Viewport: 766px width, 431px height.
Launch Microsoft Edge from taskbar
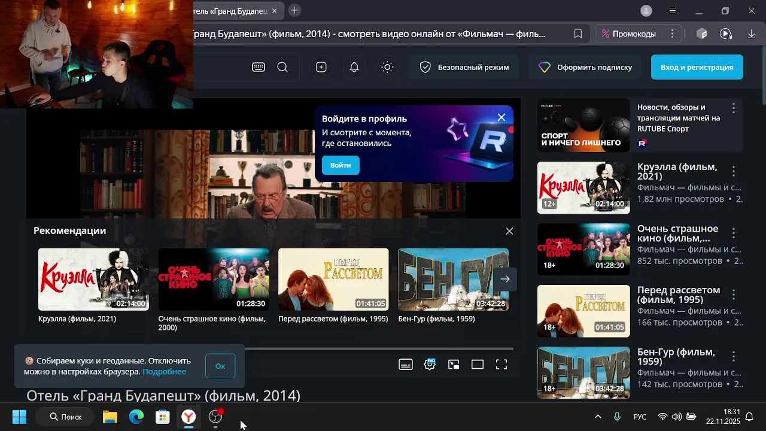click(136, 417)
